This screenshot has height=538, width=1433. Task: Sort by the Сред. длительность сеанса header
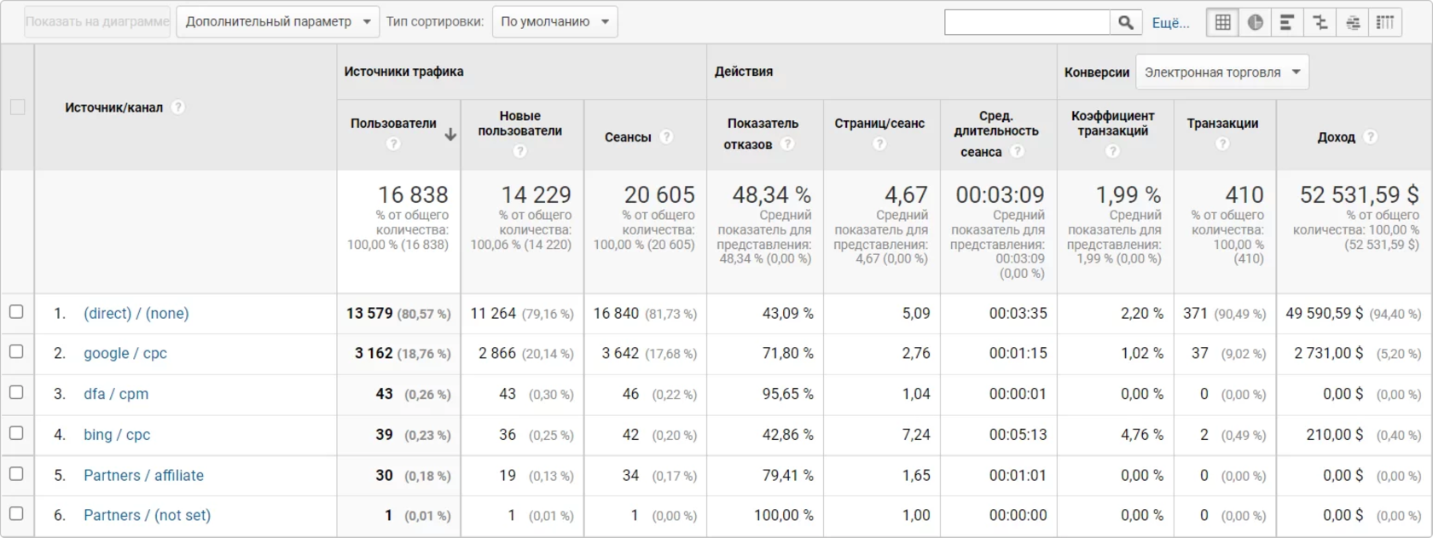pyautogui.click(x=996, y=134)
